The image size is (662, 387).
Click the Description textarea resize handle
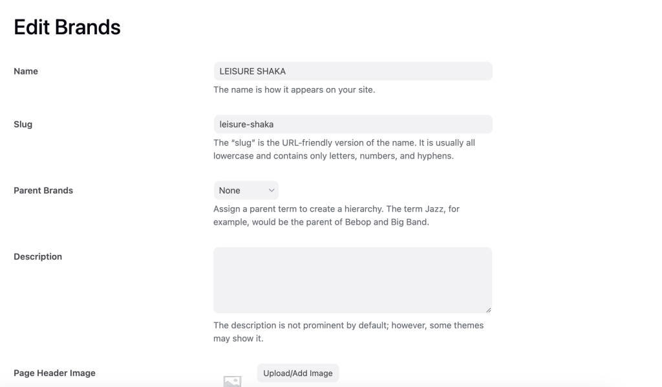488,310
